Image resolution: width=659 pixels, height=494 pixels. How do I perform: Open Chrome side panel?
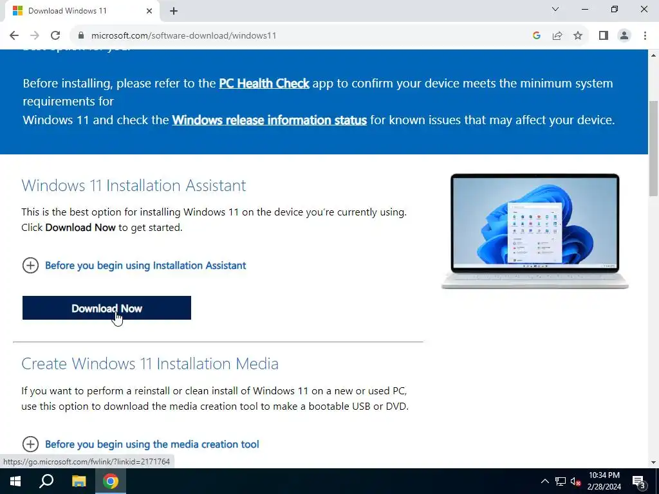[x=604, y=36]
